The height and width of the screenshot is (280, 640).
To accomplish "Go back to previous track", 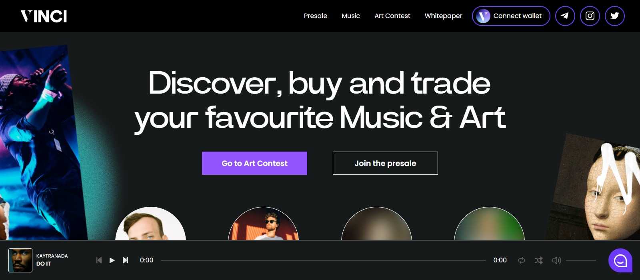I will (x=99, y=260).
